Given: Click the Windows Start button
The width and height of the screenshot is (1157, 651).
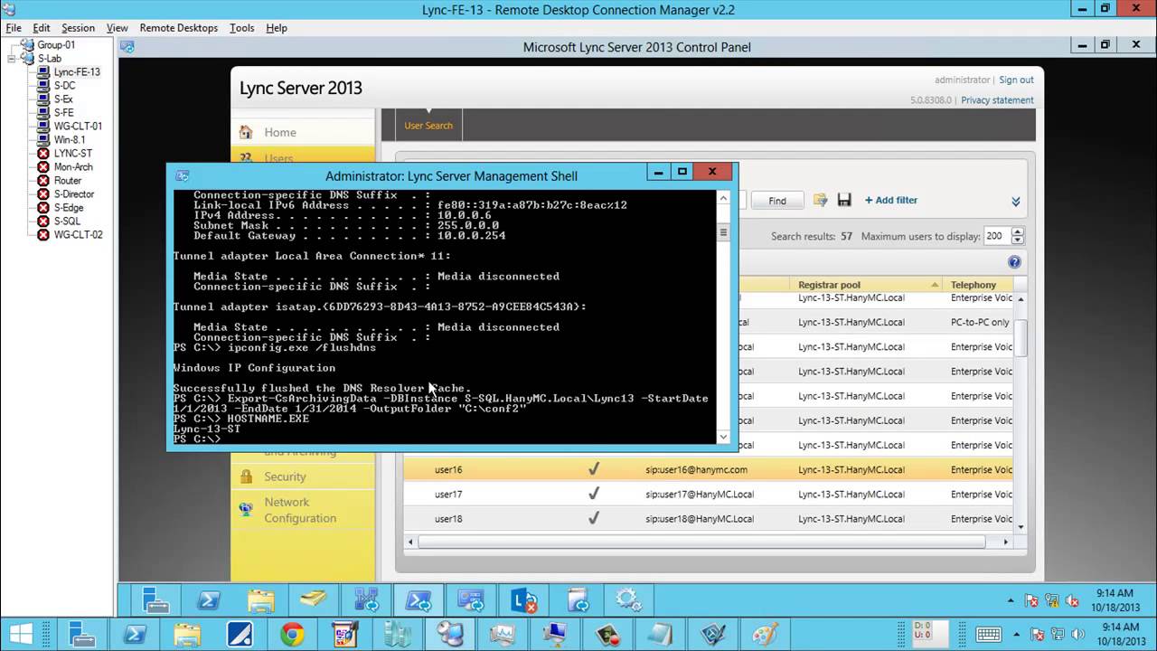Looking at the screenshot, I should click(x=21, y=635).
